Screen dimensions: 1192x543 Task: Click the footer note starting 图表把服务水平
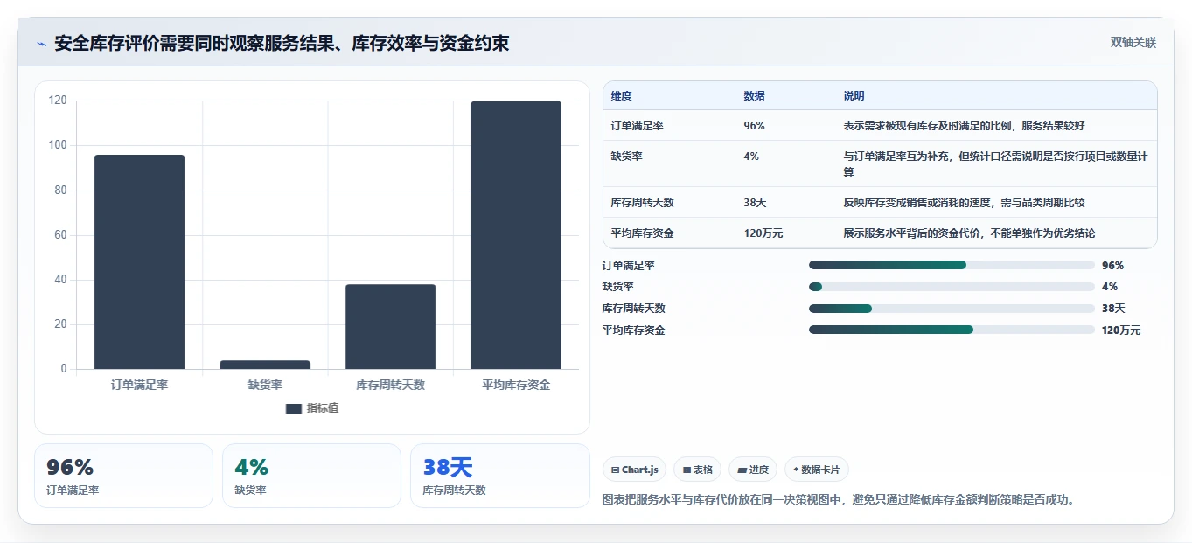(x=839, y=500)
